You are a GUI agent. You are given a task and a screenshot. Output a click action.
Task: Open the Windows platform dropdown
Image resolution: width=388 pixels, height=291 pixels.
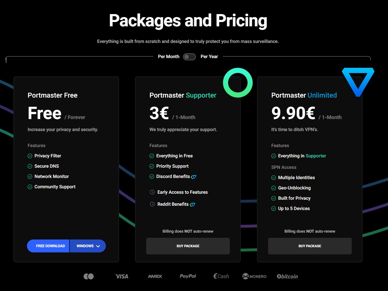coord(88,246)
